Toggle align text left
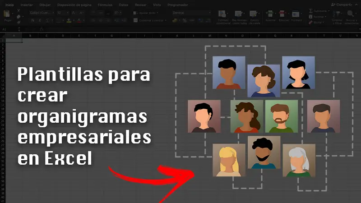The image size is (361, 203). point(93,20)
